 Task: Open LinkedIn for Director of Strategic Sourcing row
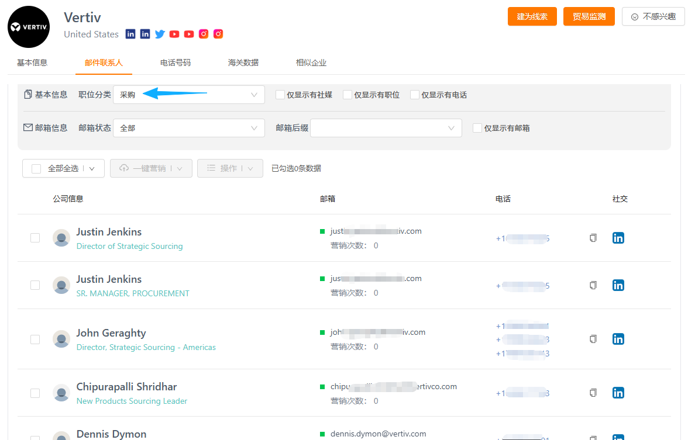[618, 238]
